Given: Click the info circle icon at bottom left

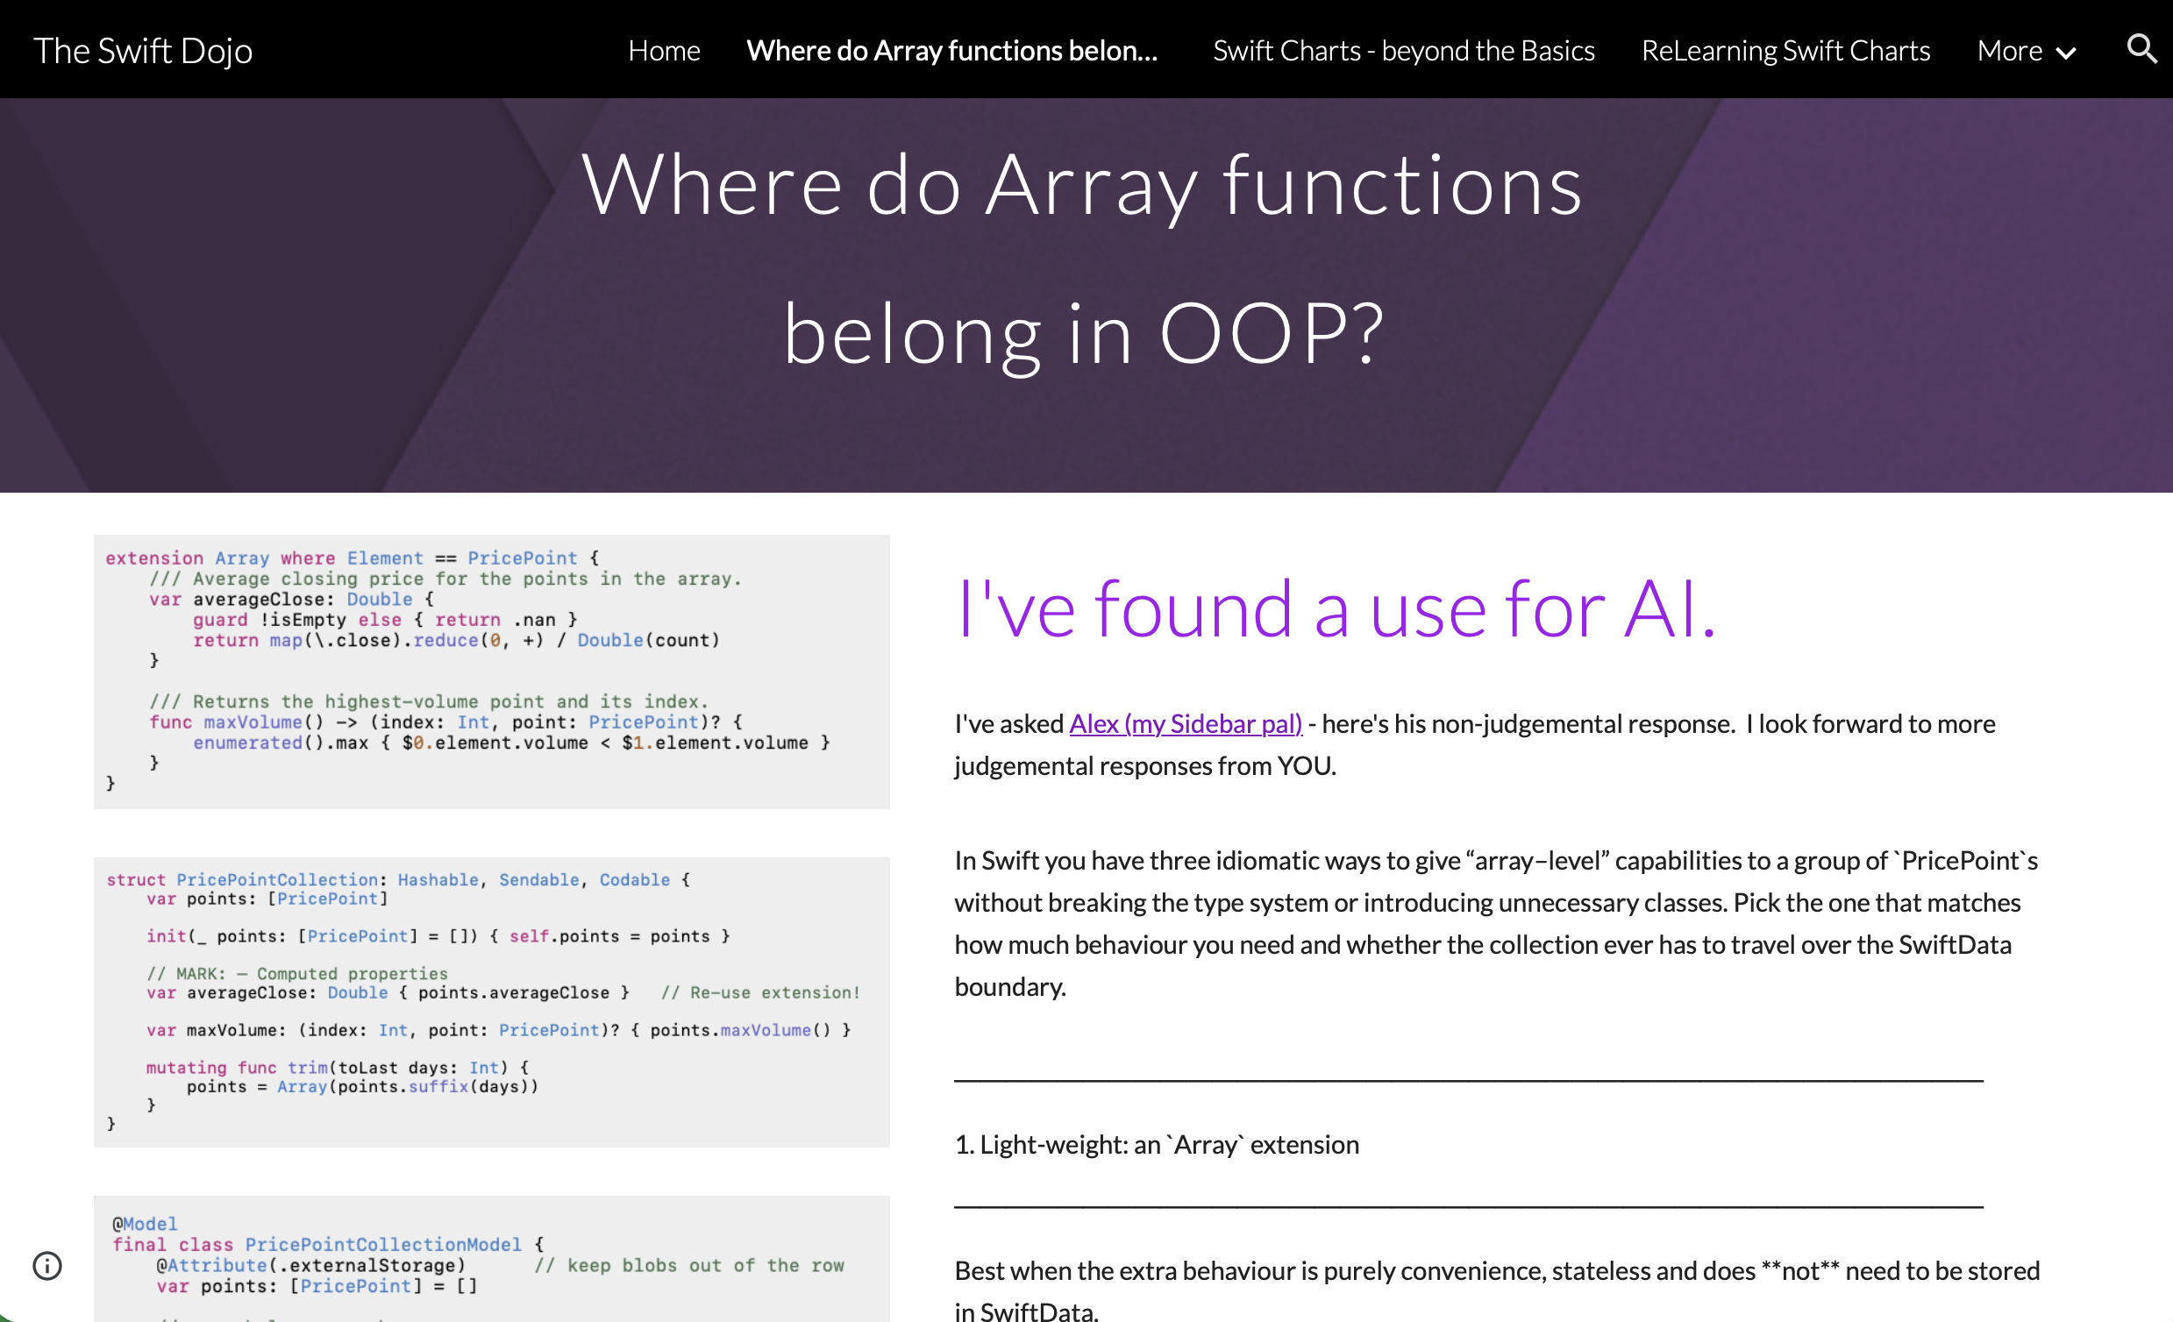Looking at the screenshot, I should 47,1267.
